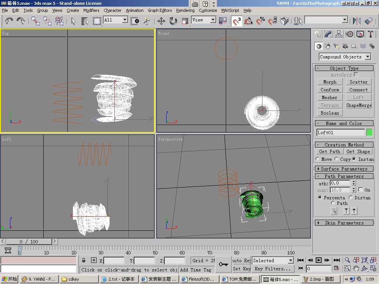The height and width of the screenshot is (284, 379).
Task: Expand the Surface Parameters rollout
Action: [344, 169]
